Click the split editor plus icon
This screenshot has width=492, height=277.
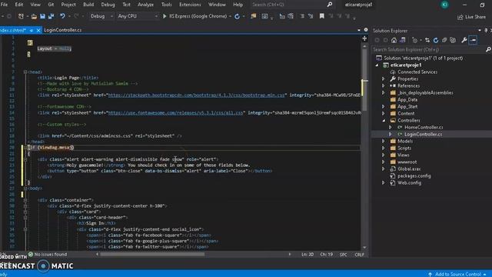tap(364, 38)
